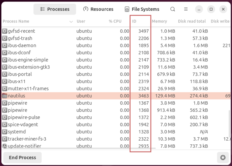This screenshot has width=232, height=166.
Task: Select the mutter-x11-frames process name
Action: (x=28, y=88)
